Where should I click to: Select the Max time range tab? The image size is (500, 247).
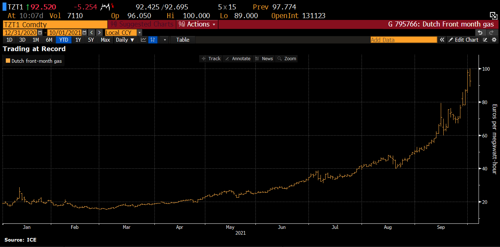(x=105, y=40)
